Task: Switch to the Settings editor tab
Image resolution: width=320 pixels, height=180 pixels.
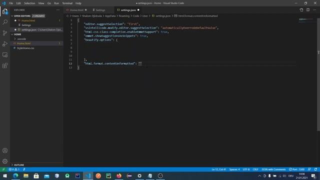Action: (x=100, y=10)
